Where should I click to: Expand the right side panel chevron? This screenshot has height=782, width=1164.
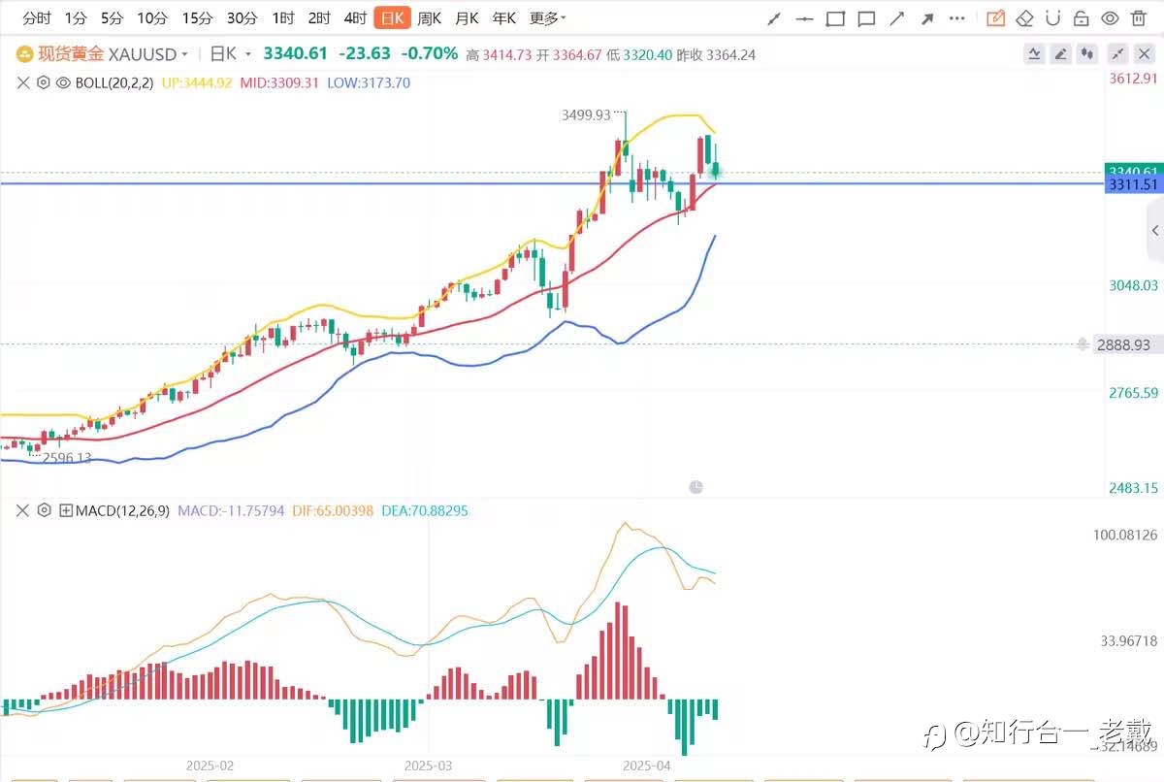coord(1154,230)
